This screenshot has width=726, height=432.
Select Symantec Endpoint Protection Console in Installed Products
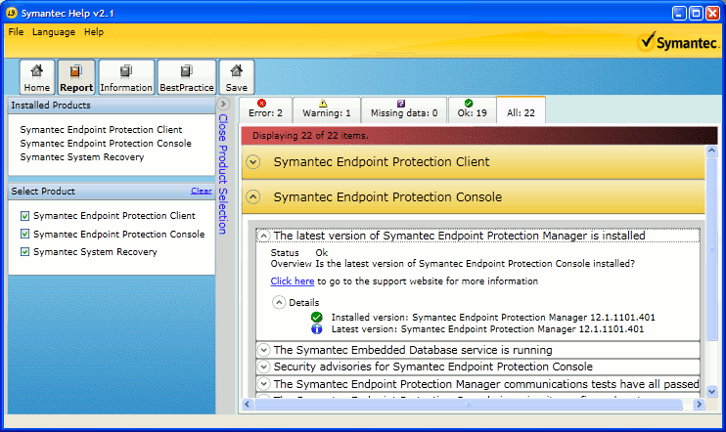(x=106, y=144)
